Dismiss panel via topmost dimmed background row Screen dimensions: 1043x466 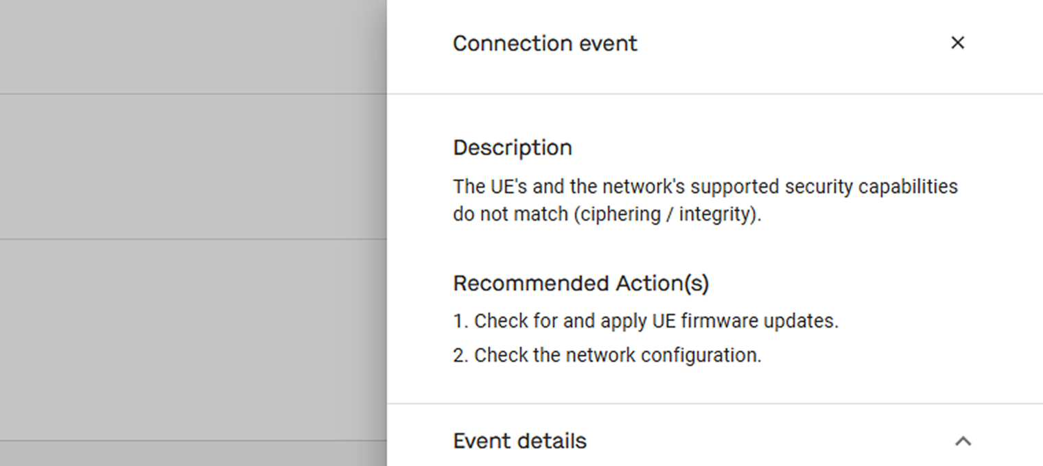pyautogui.click(x=194, y=47)
